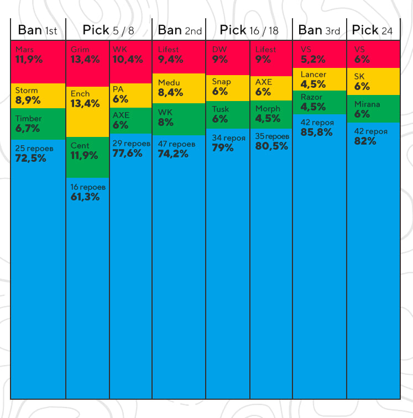This screenshot has width=413, height=418.
Task: Select the Pick 5 / 8 header
Action: (x=109, y=30)
